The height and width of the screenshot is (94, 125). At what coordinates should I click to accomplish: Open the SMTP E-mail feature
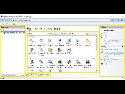pyautogui.click(x=69, y=51)
